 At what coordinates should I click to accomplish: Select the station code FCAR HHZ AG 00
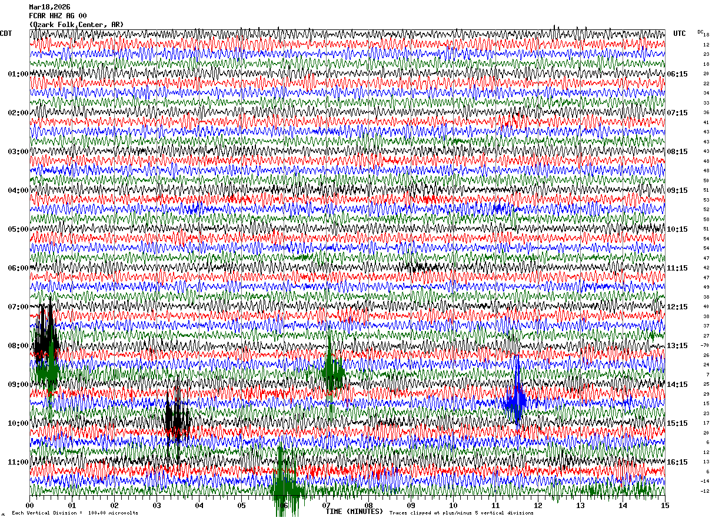point(58,16)
